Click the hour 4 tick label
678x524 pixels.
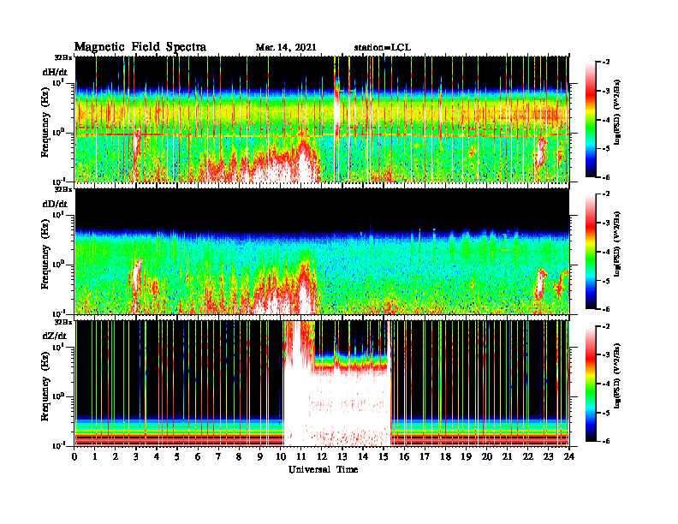(x=157, y=456)
